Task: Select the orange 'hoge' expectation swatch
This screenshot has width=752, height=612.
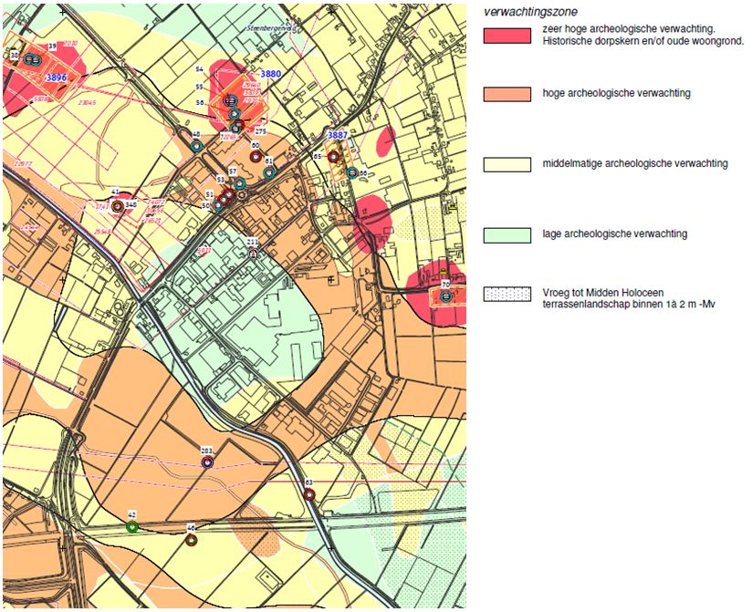Action: coord(506,94)
